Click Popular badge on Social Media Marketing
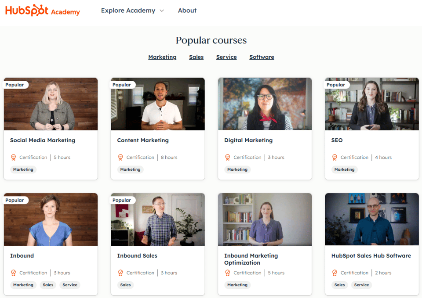 [15, 85]
